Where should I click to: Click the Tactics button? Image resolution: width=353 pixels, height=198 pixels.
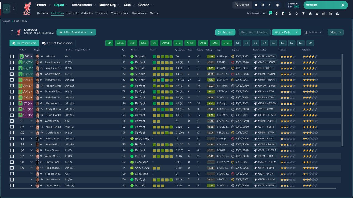(225, 32)
